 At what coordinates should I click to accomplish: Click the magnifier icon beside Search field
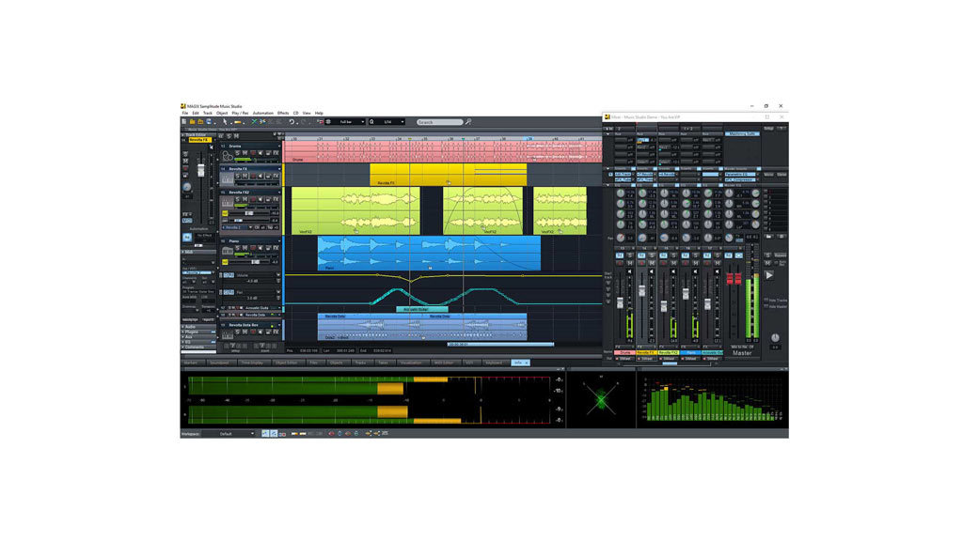468,122
